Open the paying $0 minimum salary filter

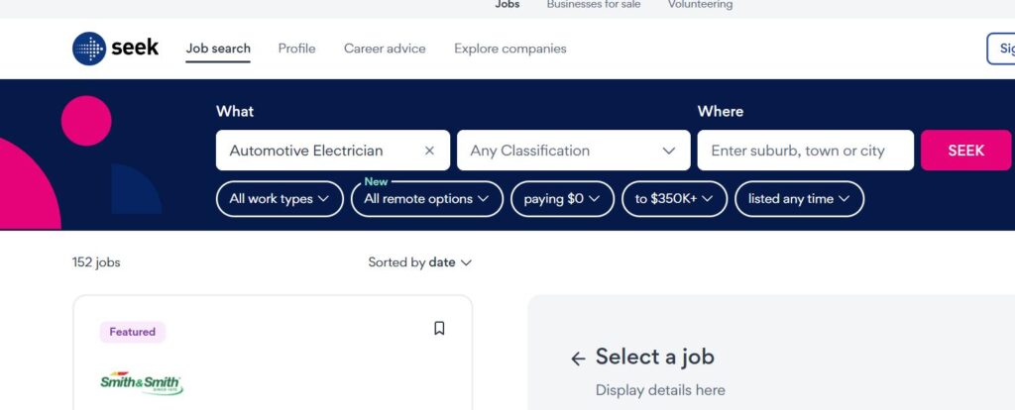[x=562, y=199]
